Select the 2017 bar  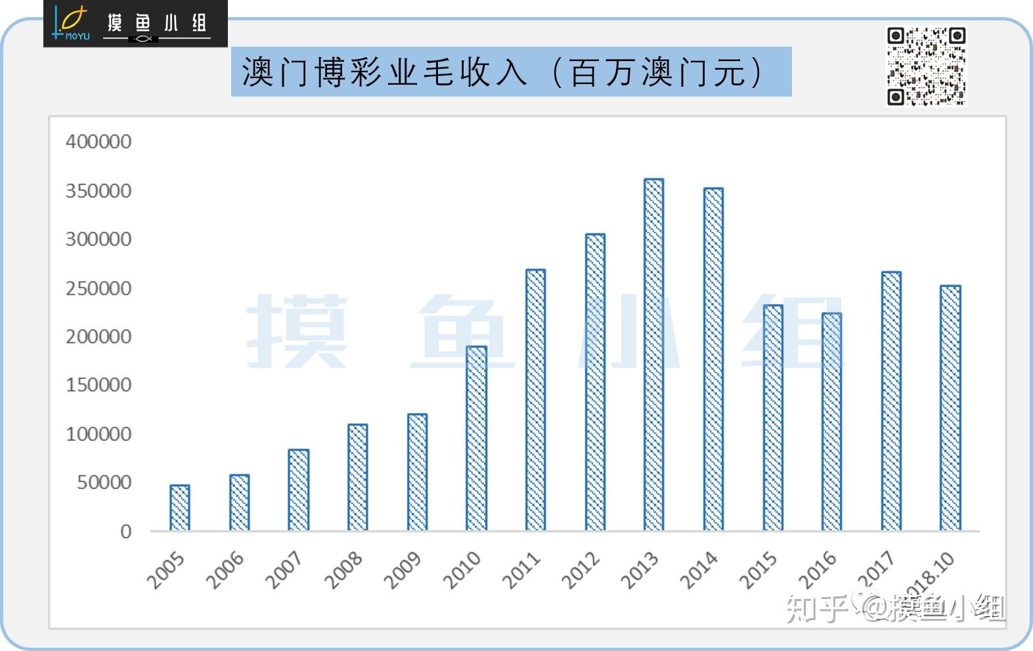pyautogui.click(x=891, y=401)
